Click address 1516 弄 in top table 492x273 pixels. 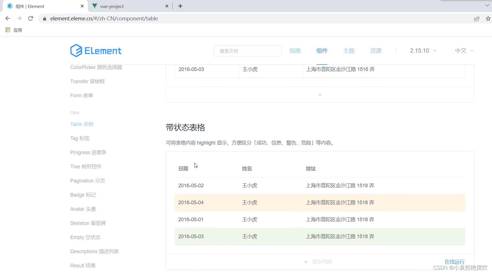[x=340, y=69]
